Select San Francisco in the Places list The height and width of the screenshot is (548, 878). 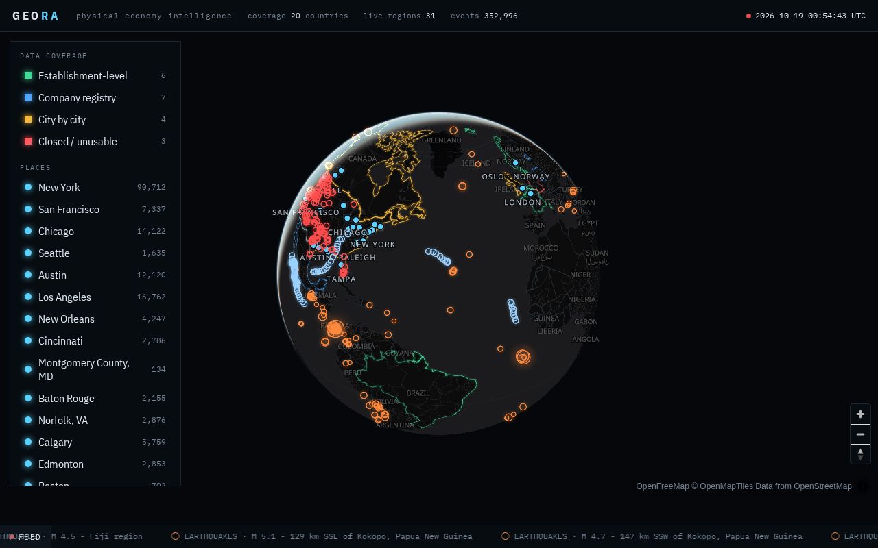[95, 209]
